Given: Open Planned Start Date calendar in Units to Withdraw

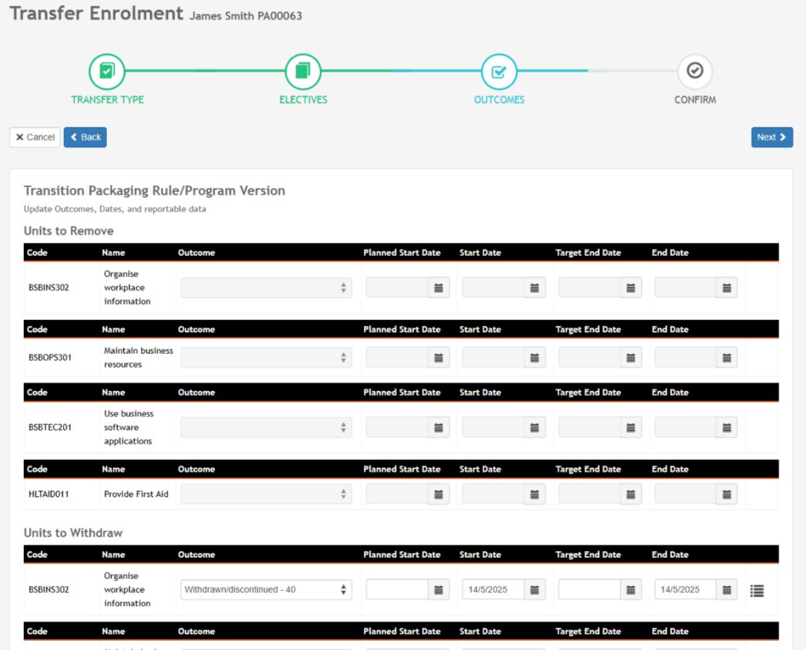Looking at the screenshot, I should 439,590.
